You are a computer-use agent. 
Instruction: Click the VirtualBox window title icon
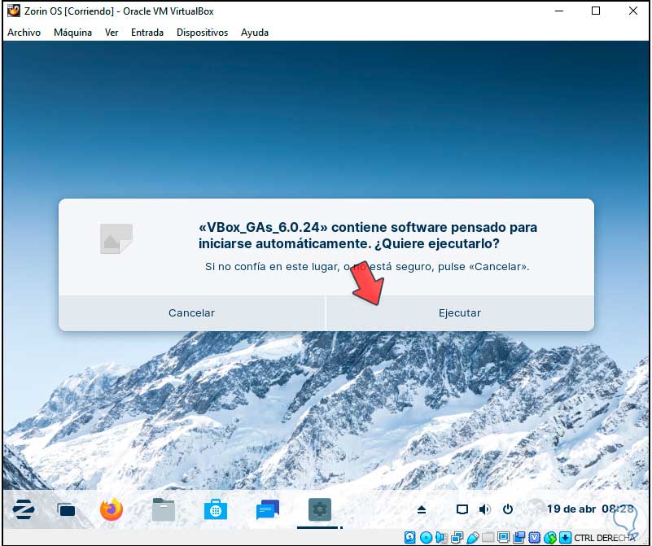click(x=14, y=11)
